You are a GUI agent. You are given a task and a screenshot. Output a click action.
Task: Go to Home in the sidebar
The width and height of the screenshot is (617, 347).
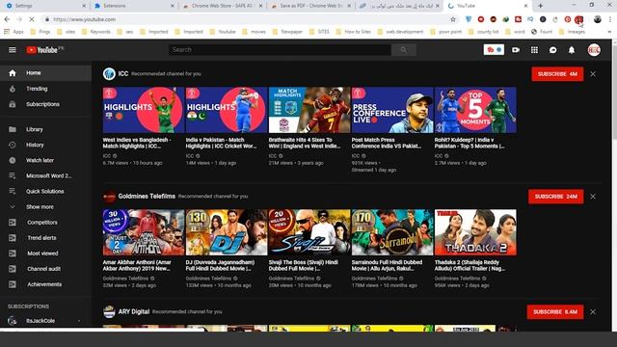click(45, 73)
